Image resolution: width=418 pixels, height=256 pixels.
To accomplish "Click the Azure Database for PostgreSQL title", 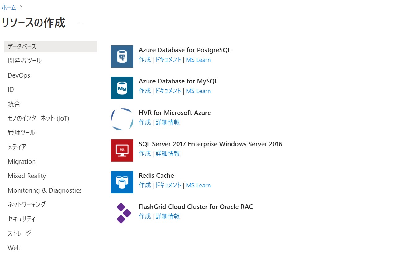I will 185,50.
